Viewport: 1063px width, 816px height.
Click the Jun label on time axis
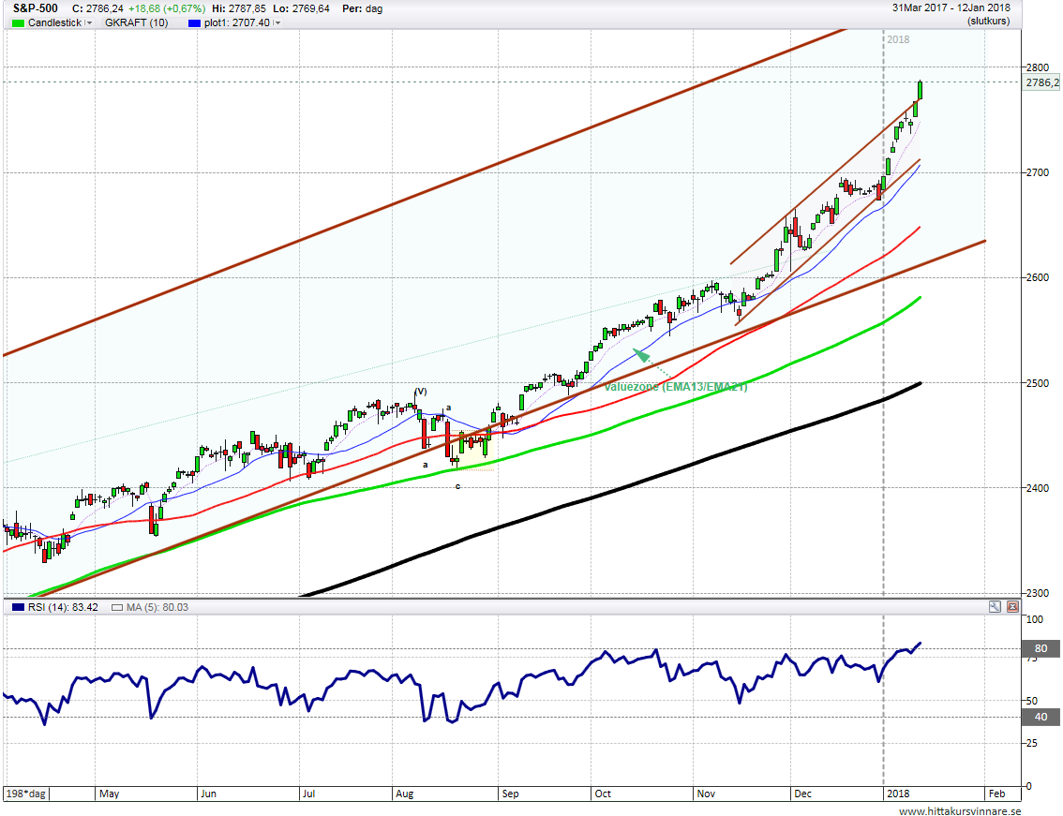(x=208, y=794)
